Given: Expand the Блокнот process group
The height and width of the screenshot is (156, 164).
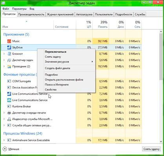Looking at the screenshot, I should [x=4, y=54].
